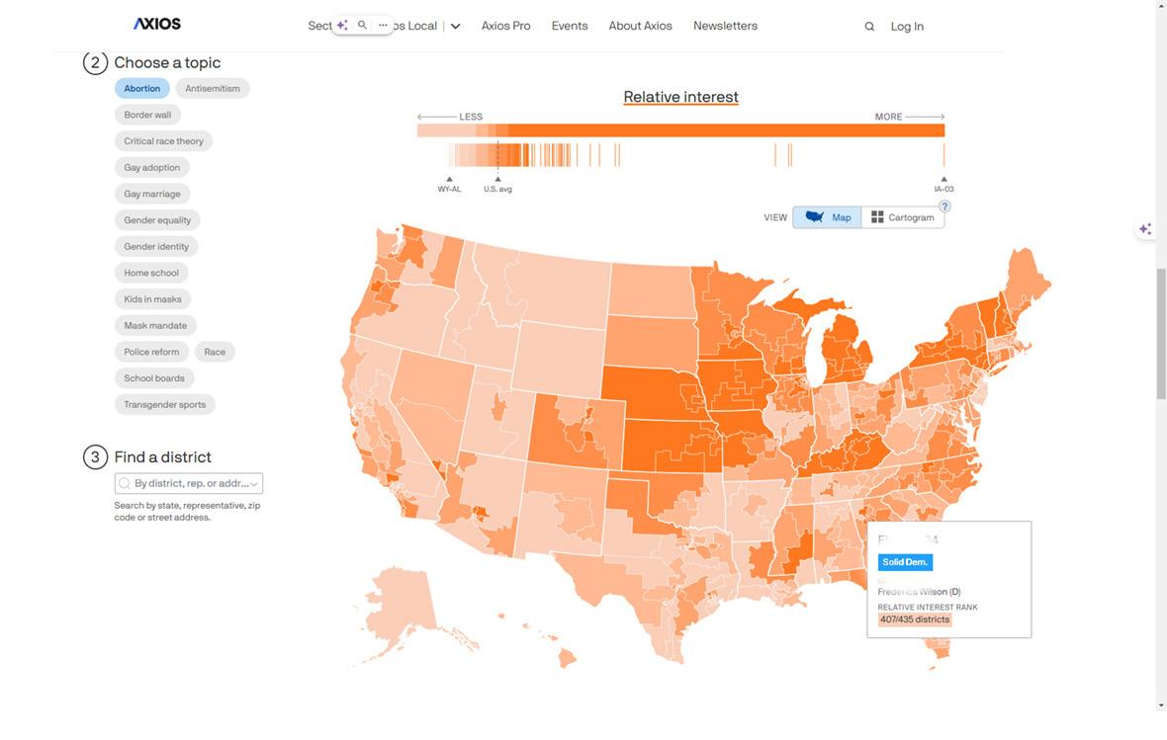Screen dimensions: 1167x740
Task: Switch to Cartogram view
Action: click(902, 217)
